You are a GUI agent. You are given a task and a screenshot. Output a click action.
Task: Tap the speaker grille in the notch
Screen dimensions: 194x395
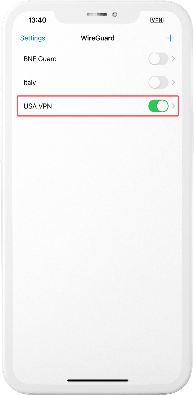click(97, 14)
